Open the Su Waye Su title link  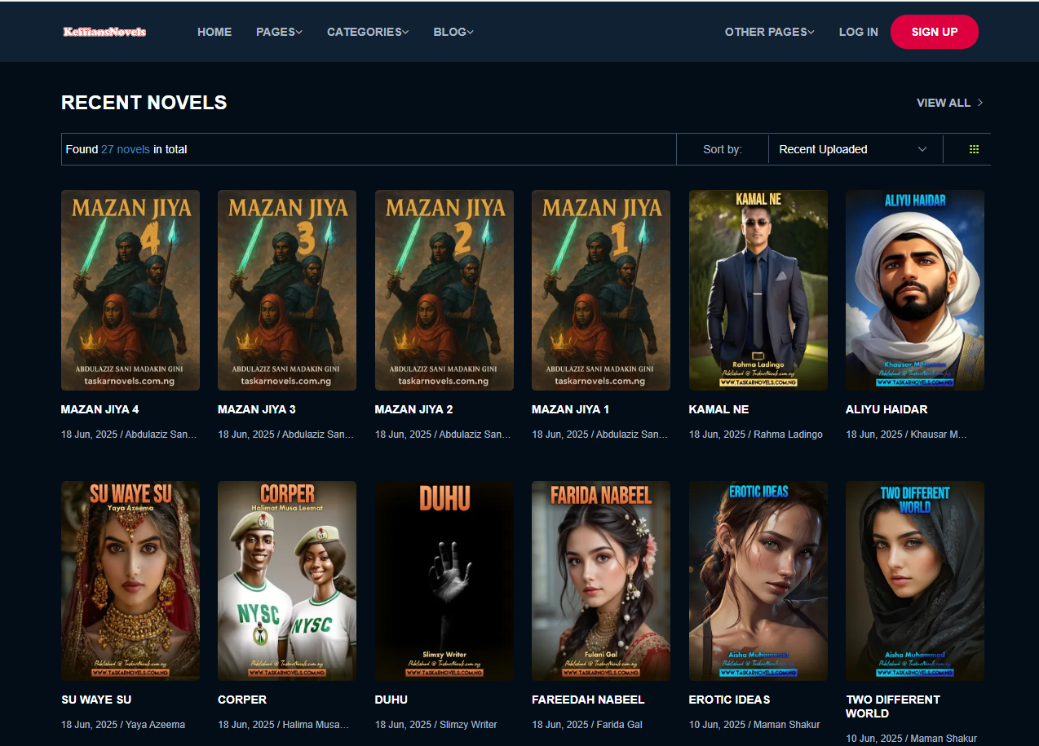pos(96,700)
